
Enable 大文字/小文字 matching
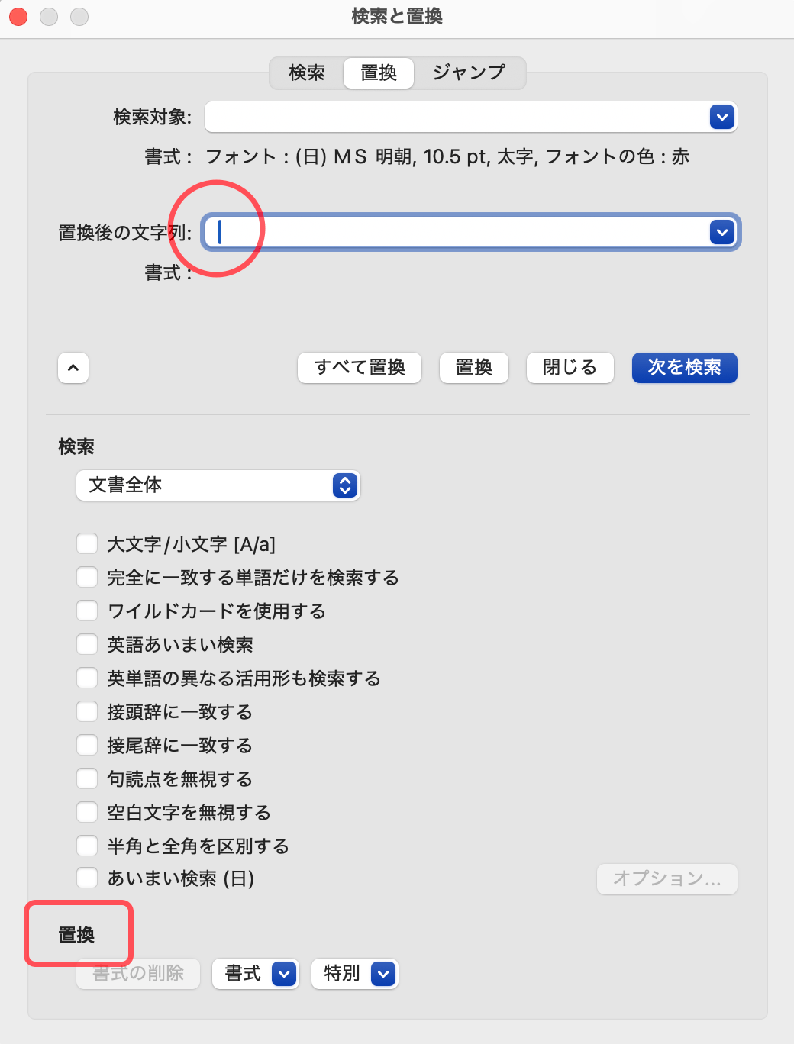(86, 543)
